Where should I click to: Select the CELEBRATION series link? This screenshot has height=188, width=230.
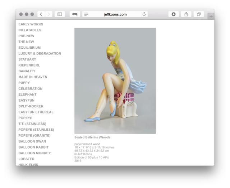[x=31, y=89]
